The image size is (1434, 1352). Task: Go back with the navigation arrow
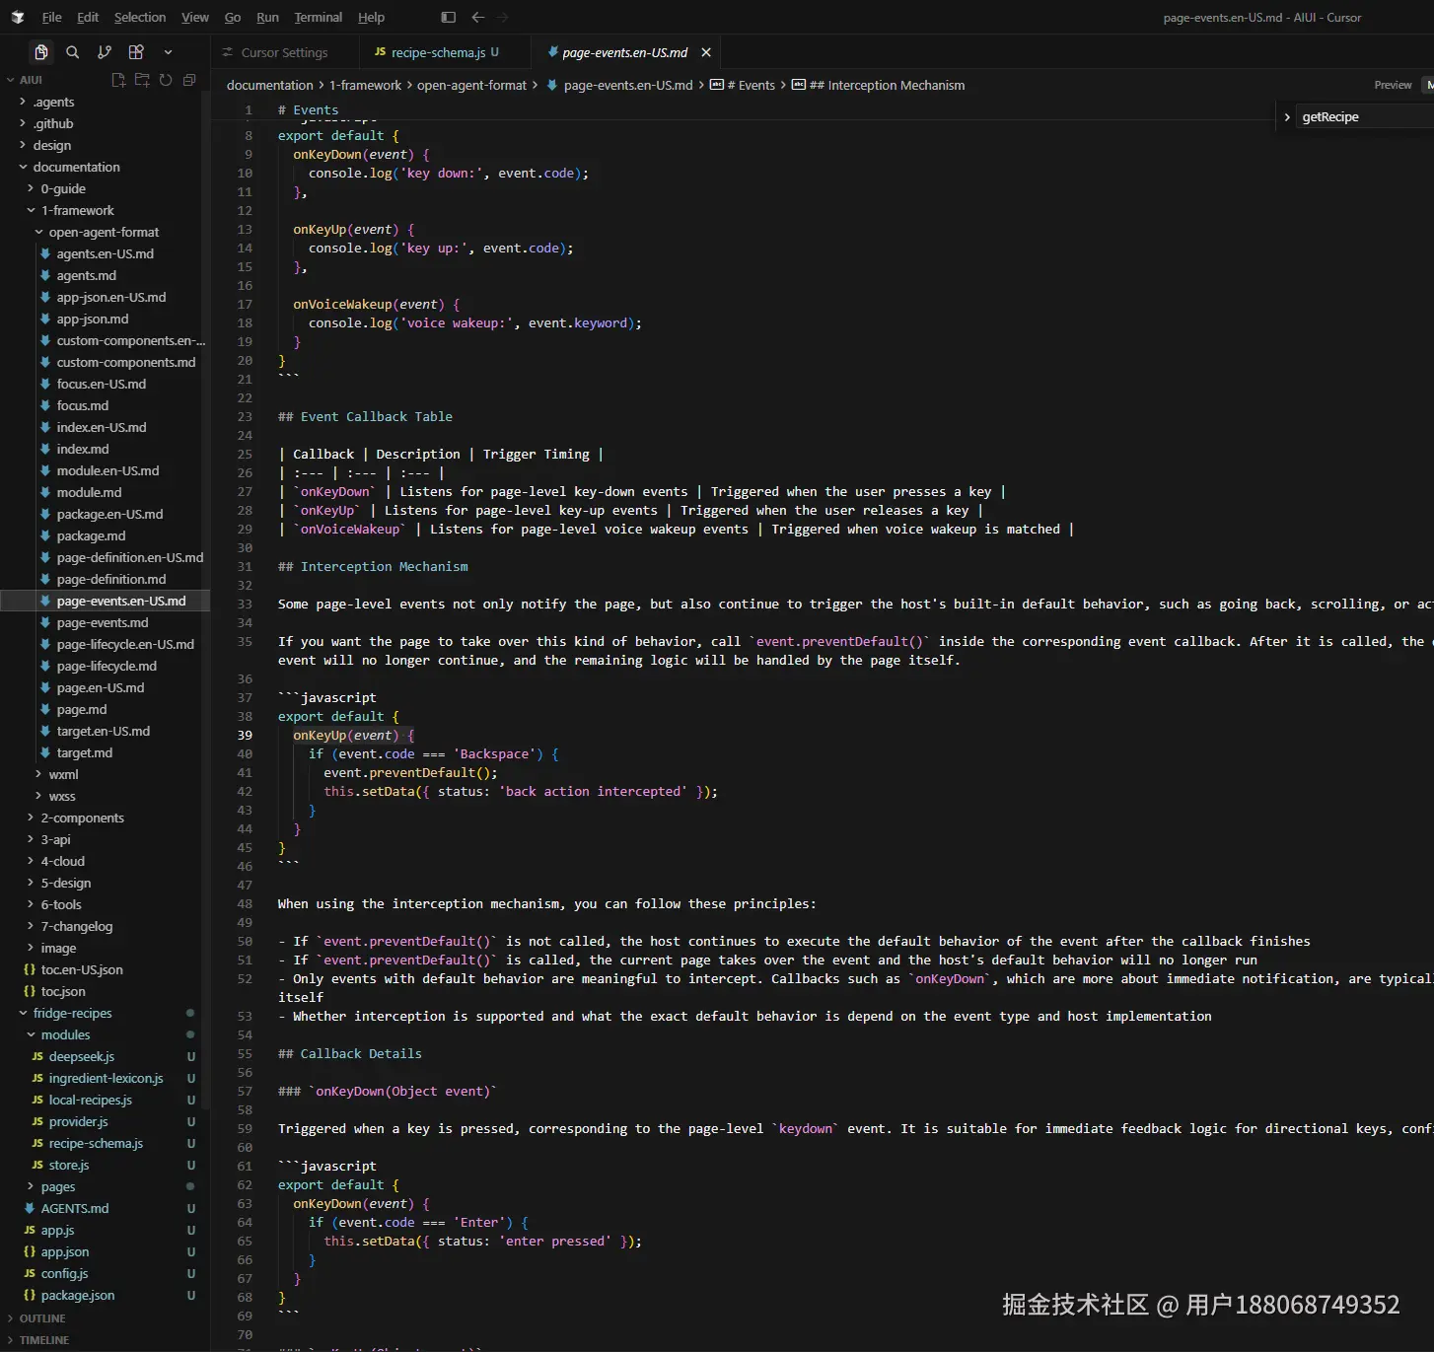pos(478,17)
